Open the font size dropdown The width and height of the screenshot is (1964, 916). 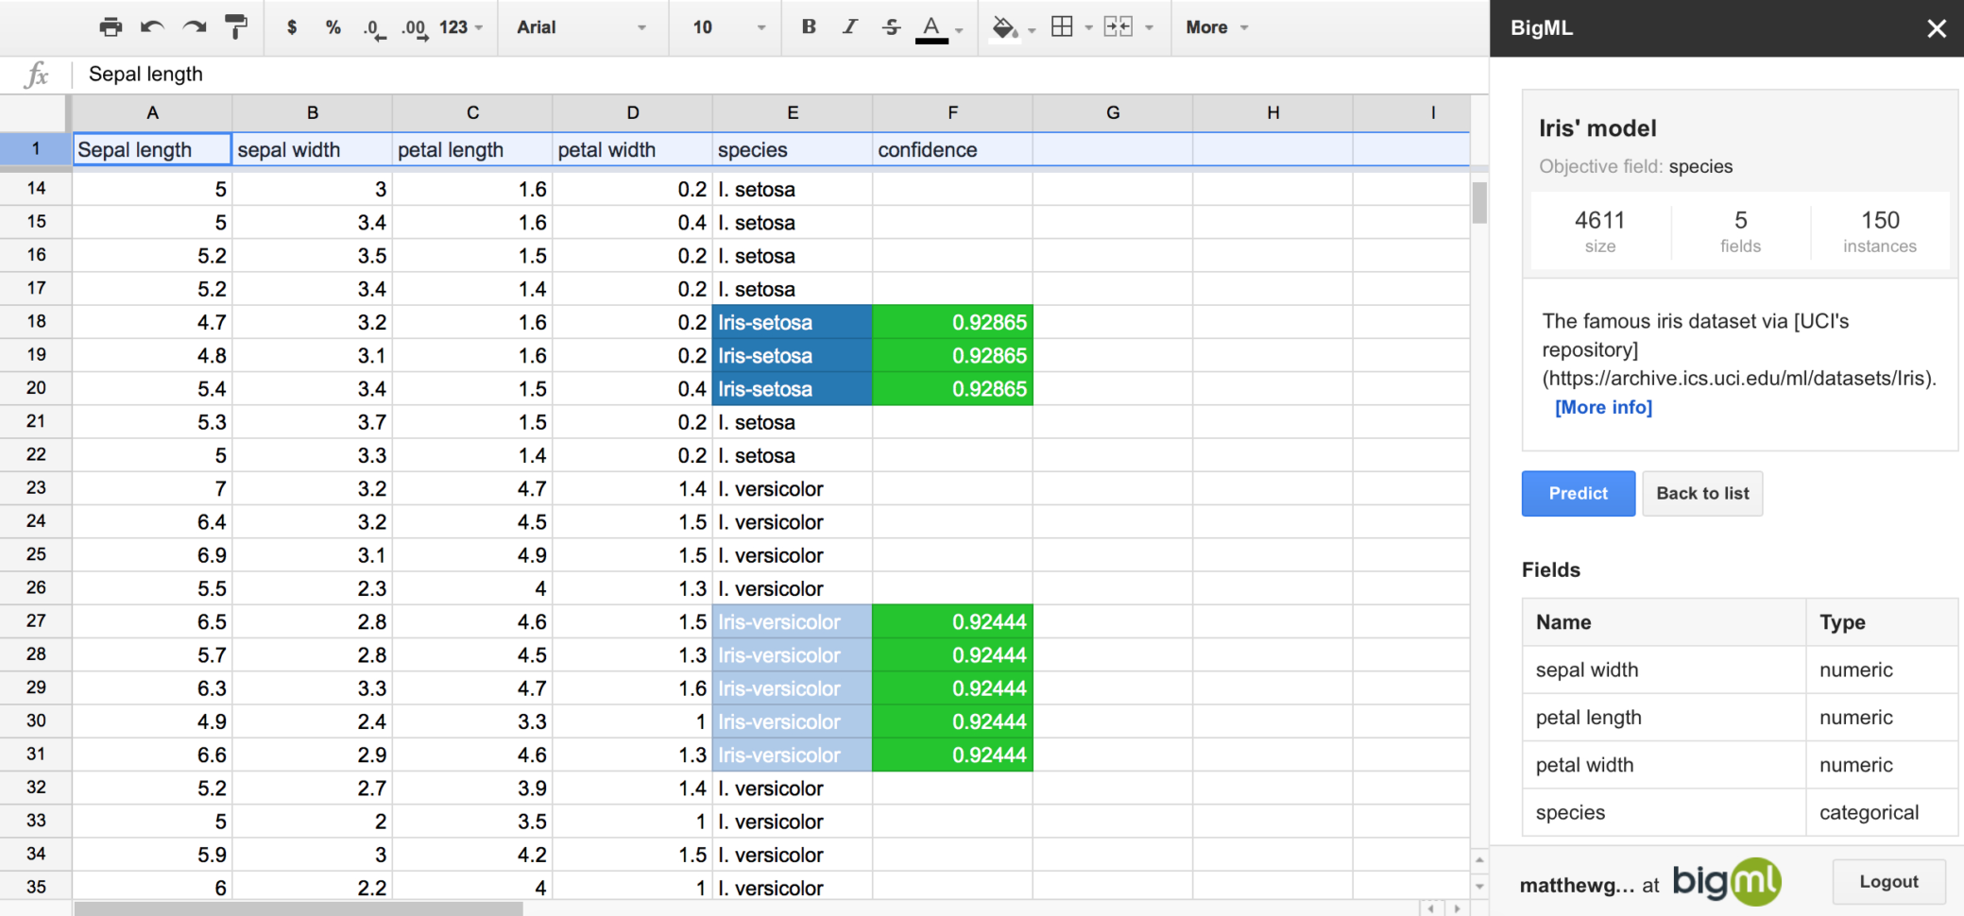pos(724,27)
